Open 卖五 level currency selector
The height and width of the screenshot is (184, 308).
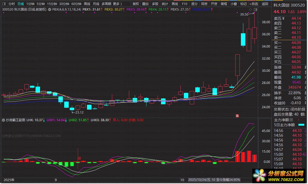point(283,18)
